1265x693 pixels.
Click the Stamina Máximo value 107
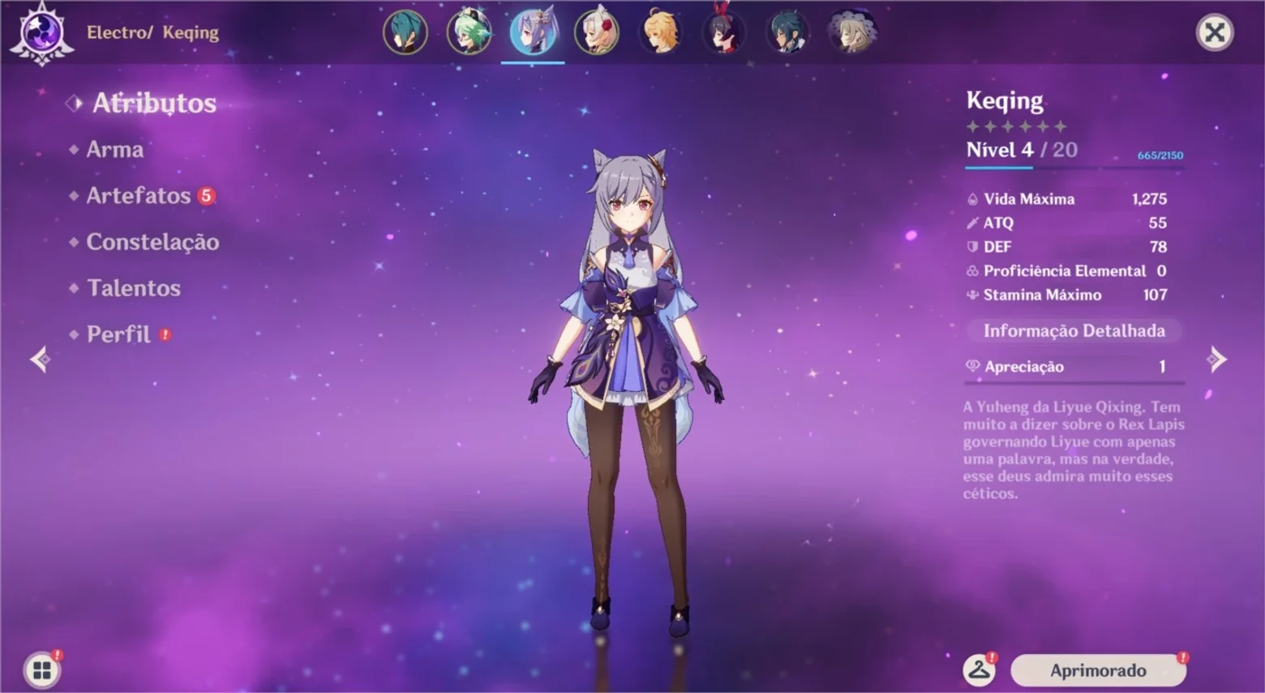(x=1156, y=295)
